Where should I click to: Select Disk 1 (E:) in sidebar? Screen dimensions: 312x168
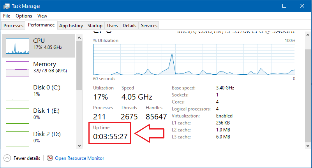pos(39,115)
